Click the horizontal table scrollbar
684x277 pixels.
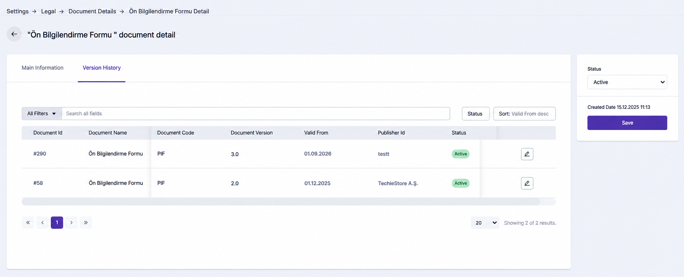[281, 202]
